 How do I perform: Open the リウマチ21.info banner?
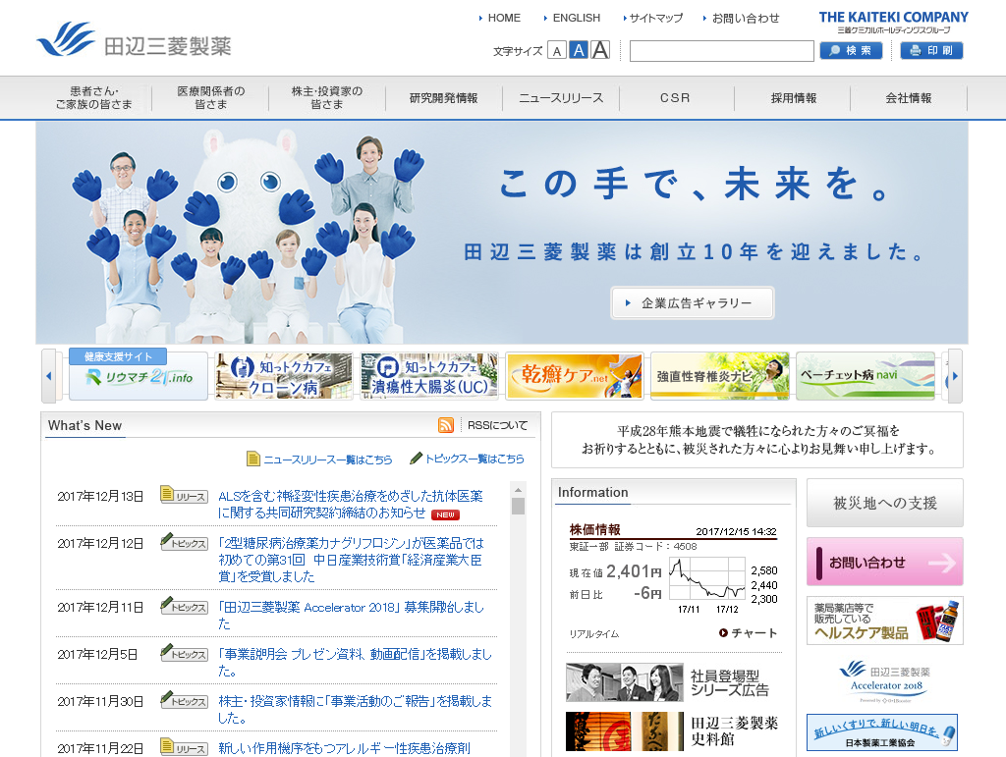[139, 375]
